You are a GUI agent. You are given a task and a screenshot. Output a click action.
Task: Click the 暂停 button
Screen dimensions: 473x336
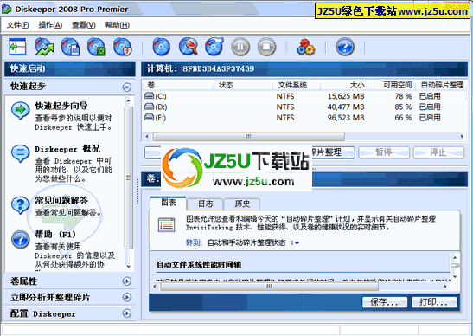tap(384, 152)
